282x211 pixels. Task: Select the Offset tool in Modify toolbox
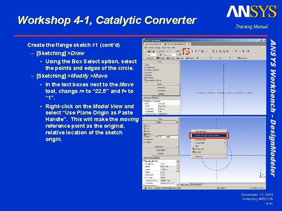tap(148, 142)
